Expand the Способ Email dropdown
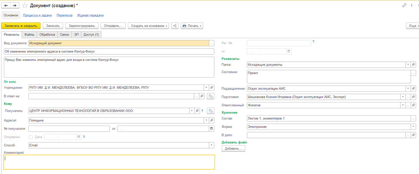Image resolution: width=419 pixels, height=174 pixels. click(x=211, y=145)
